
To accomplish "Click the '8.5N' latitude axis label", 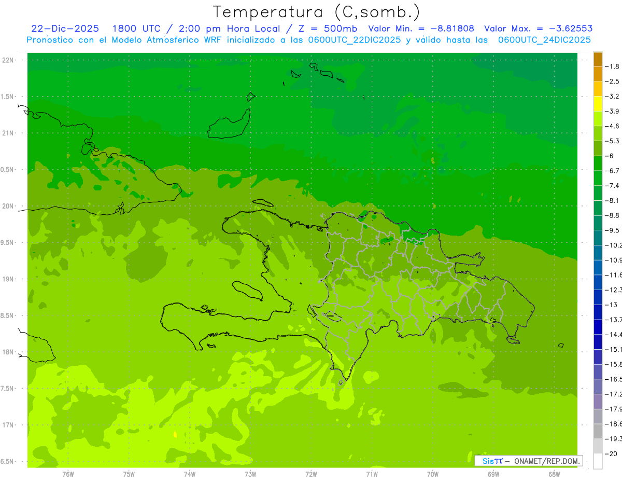I will tap(8, 315).
